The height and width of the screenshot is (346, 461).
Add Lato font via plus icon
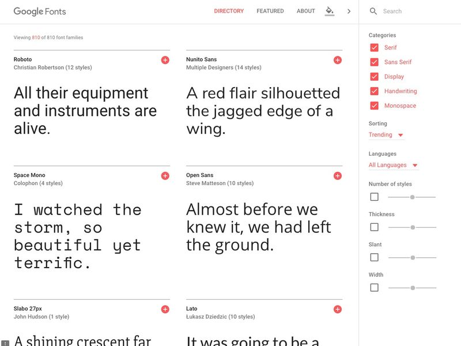(x=338, y=309)
